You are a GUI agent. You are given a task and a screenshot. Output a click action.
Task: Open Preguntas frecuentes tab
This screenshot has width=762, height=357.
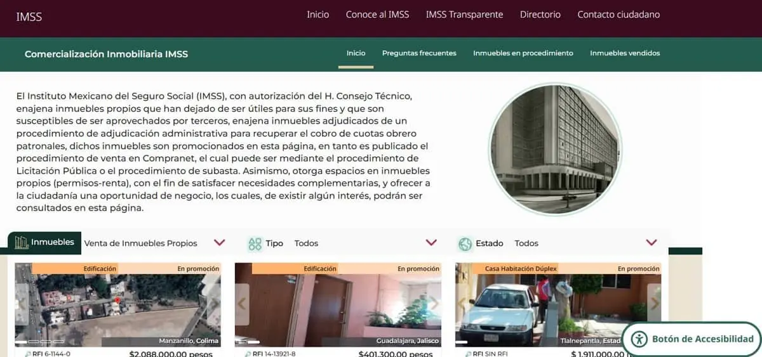point(419,53)
